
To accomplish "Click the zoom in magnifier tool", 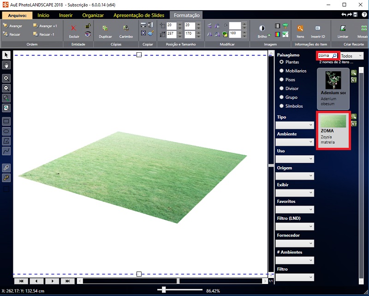I will 6,79.
